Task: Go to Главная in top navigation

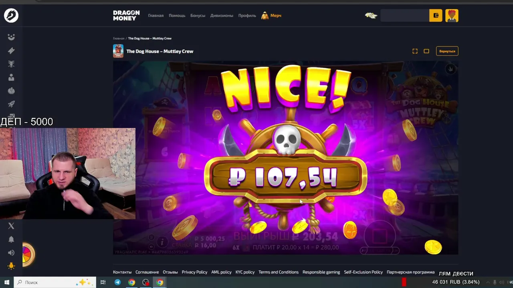Action: [156, 16]
